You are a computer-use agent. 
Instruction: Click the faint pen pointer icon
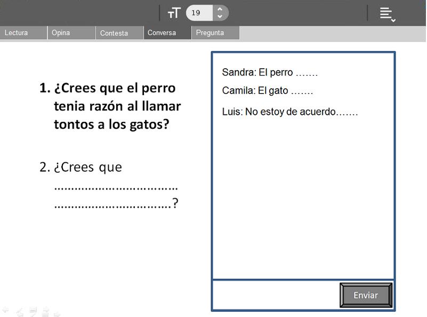pyautogui.click(x=20, y=312)
